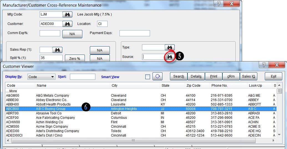Click Payment Days input field
This screenshot has height=149, width=287.
pyautogui.click(x=135, y=33)
